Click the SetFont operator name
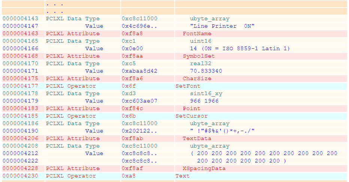Image resolution: width=349 pixels, height=182 pixels. point(188,86)
